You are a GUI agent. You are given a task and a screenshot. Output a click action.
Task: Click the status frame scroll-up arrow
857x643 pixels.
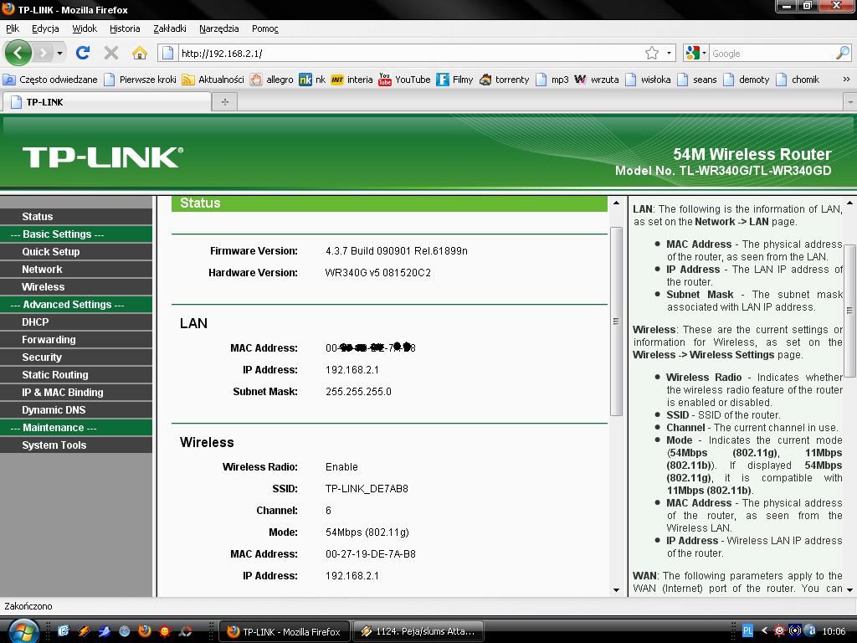(617, 203)
